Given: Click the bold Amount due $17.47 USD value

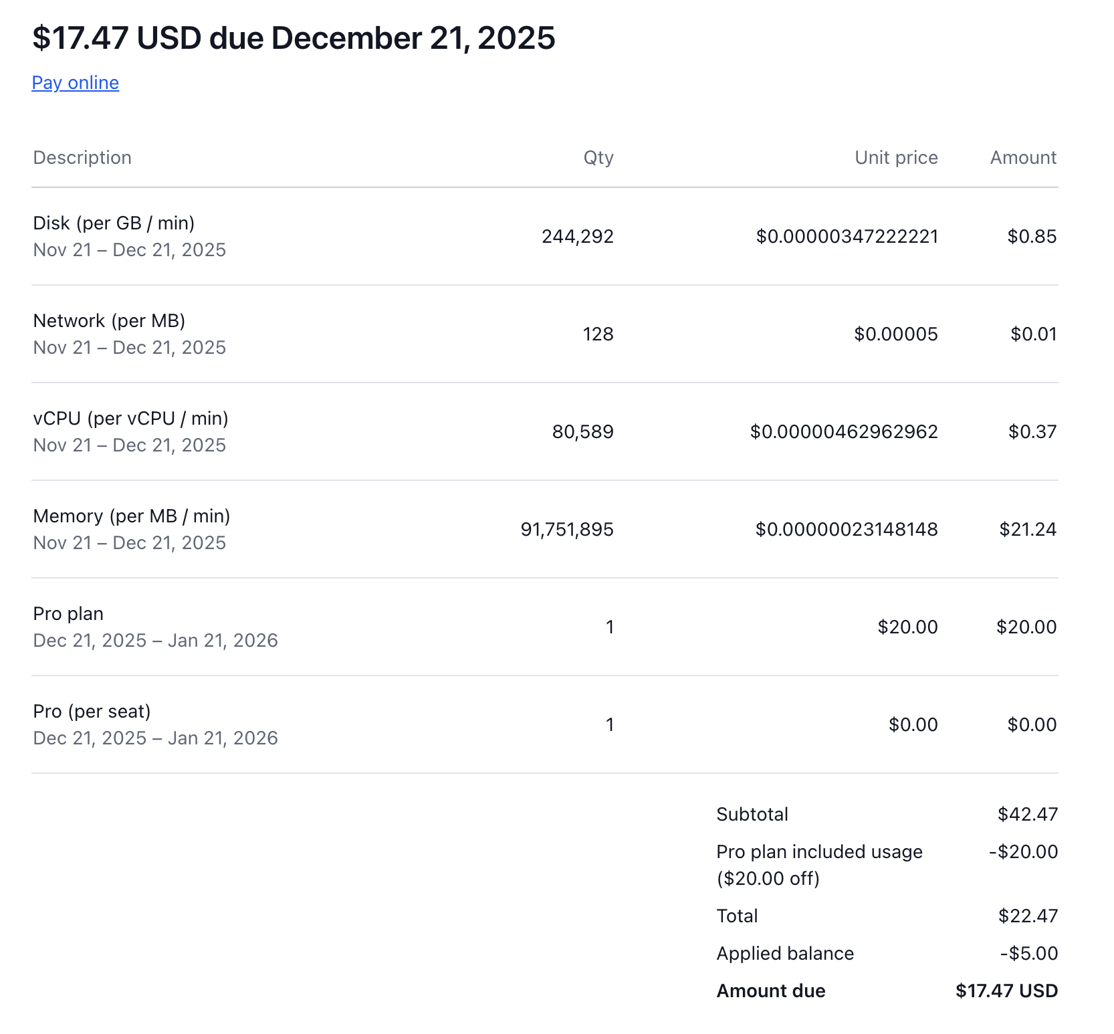Looking at the screenshot, I should tap(1006, 991).
